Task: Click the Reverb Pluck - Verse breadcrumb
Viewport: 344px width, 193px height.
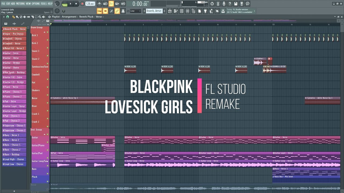Action: pyautogui.click(x=91, y=17)
